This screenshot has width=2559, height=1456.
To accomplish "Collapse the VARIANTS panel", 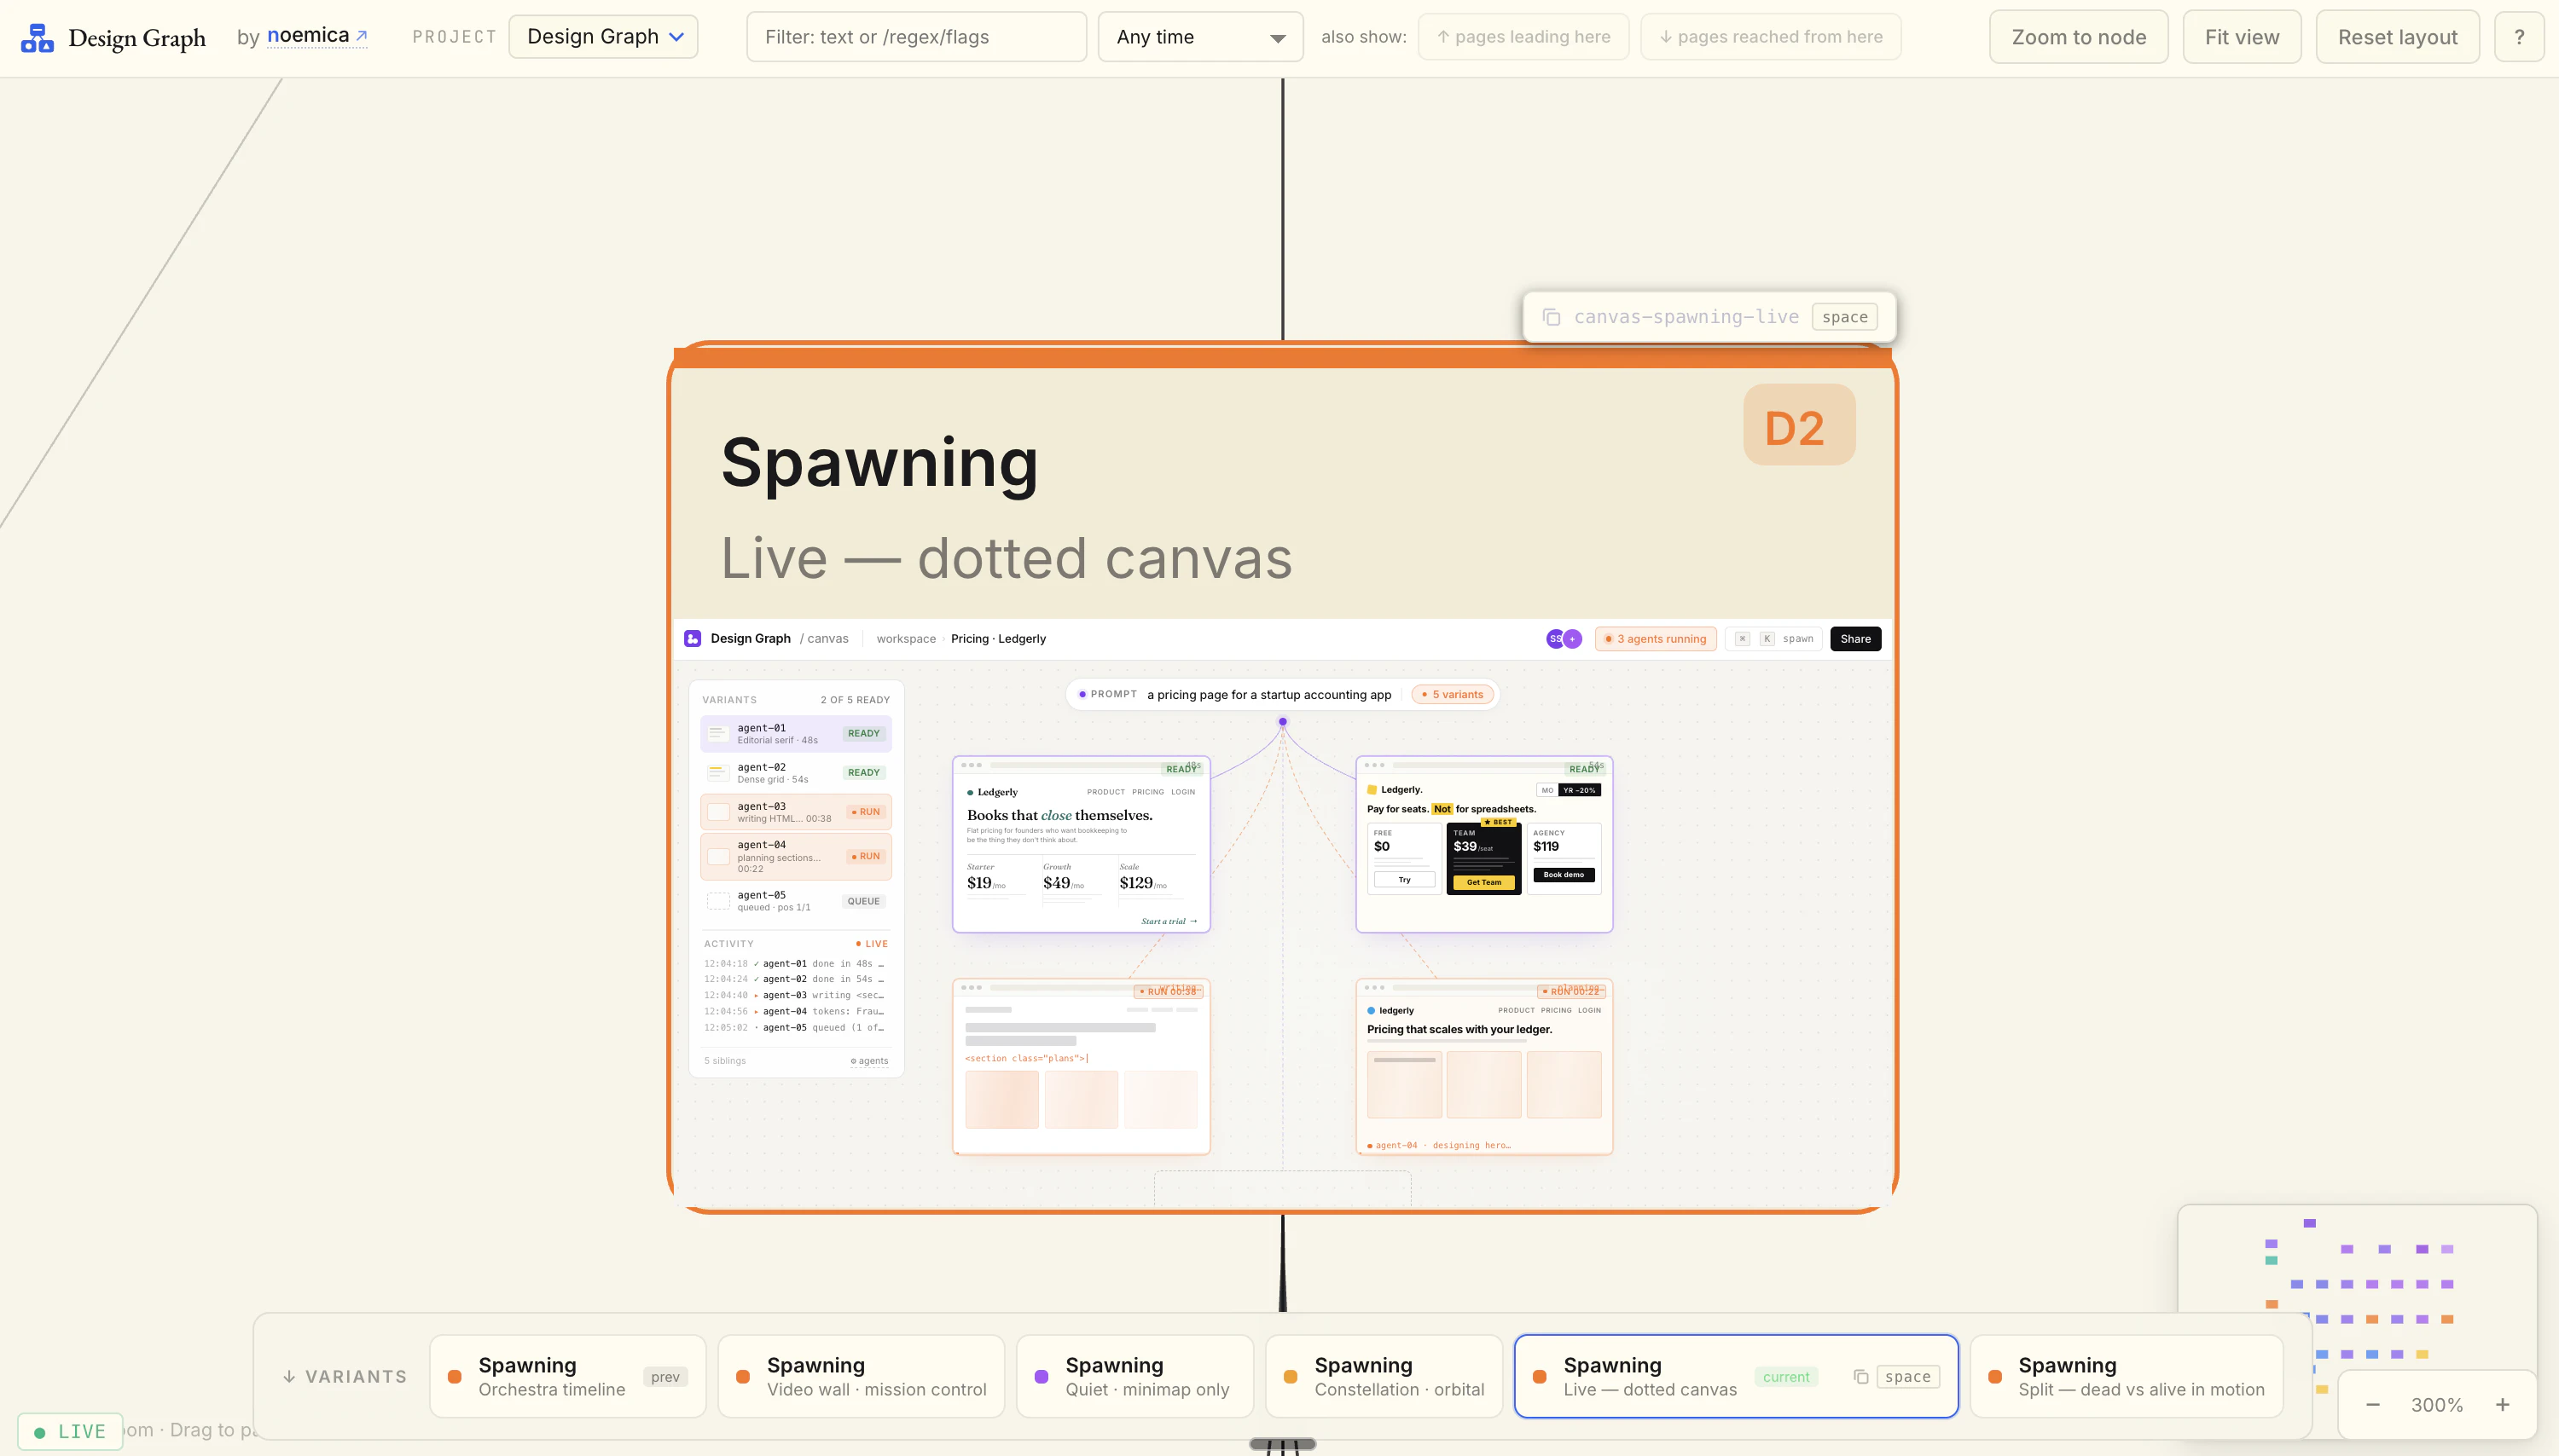I will (344, 1375).
